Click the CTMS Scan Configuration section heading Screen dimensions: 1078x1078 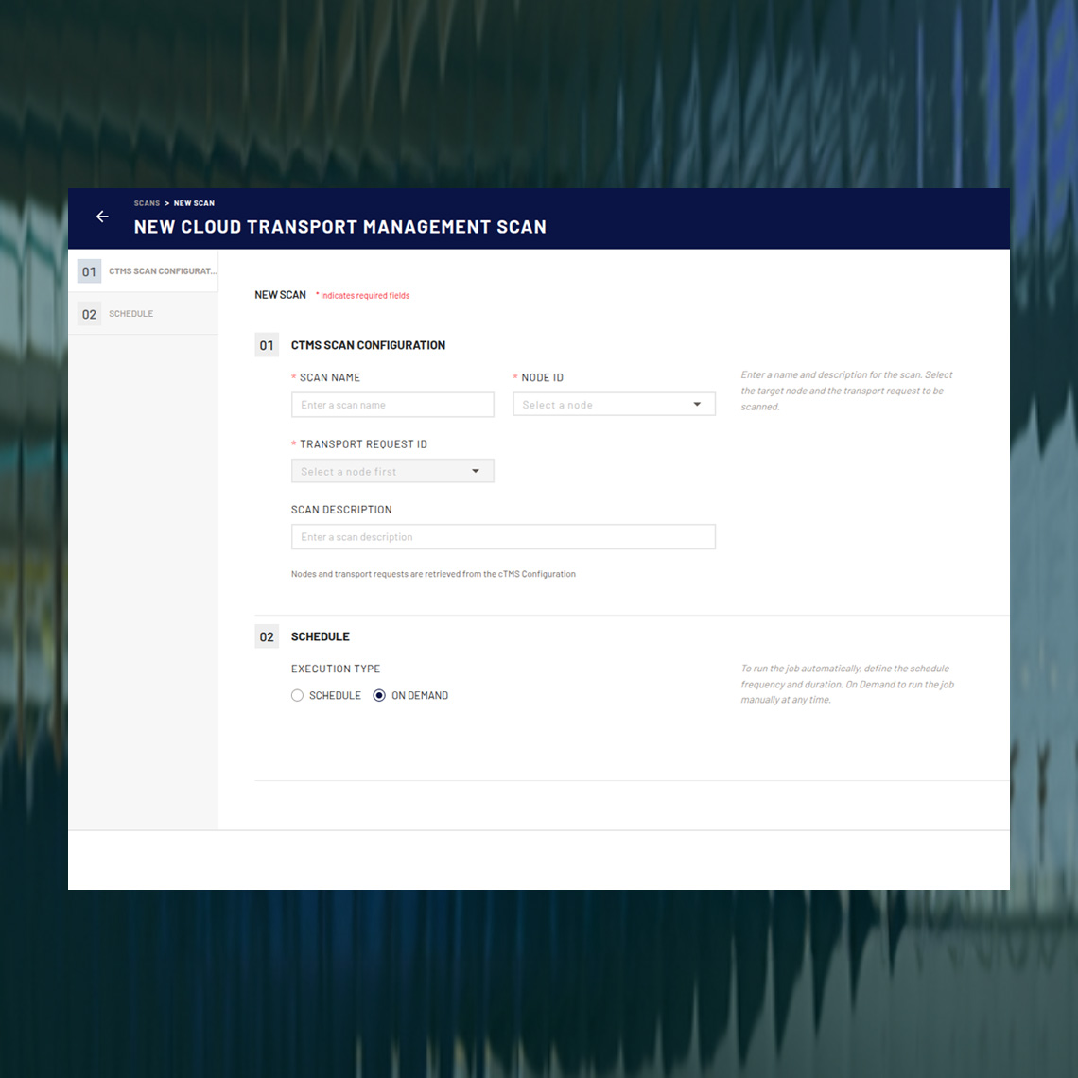[368, 345]
